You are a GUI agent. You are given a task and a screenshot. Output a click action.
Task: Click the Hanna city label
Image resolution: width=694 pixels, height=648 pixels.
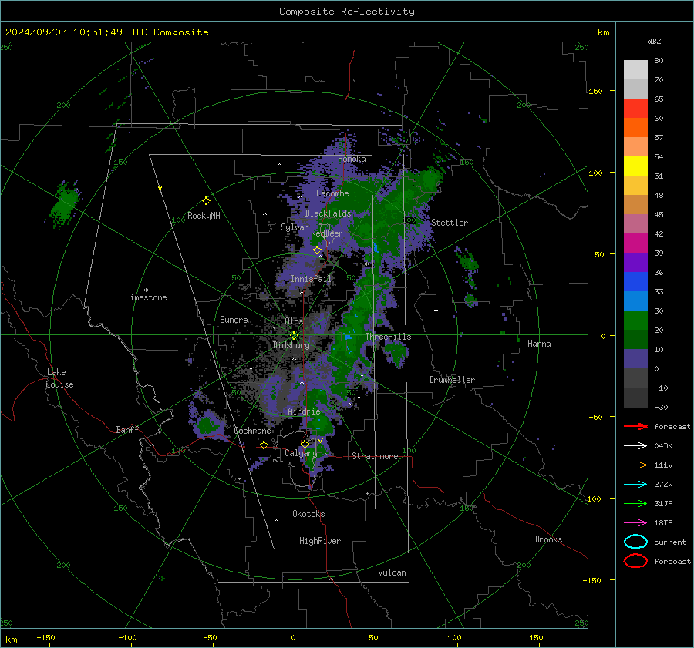(539, 344)
